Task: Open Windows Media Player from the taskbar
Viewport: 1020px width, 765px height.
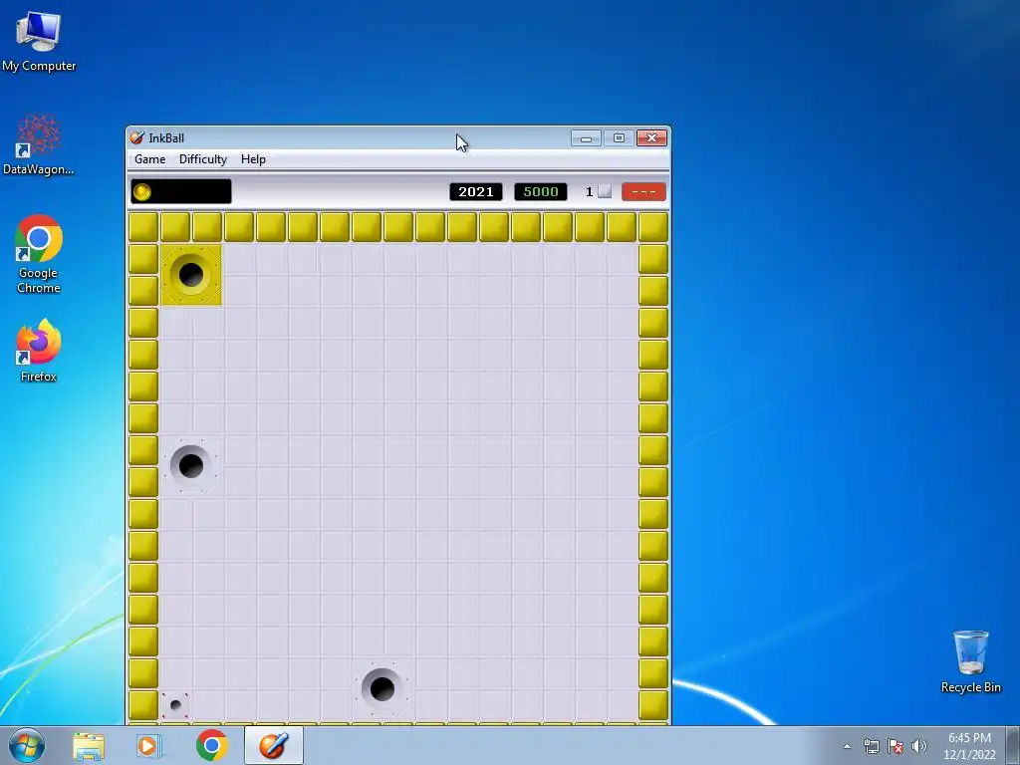Action: coord(149,746)
